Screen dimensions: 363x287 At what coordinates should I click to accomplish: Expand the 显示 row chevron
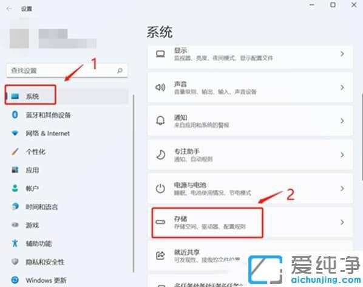(342, 54)
